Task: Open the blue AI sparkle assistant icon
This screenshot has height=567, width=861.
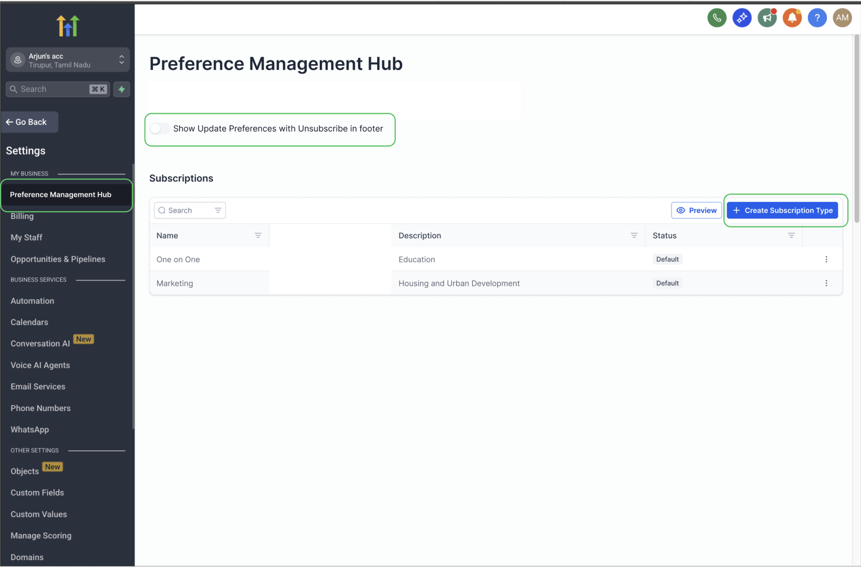Action: click(742, 18)
